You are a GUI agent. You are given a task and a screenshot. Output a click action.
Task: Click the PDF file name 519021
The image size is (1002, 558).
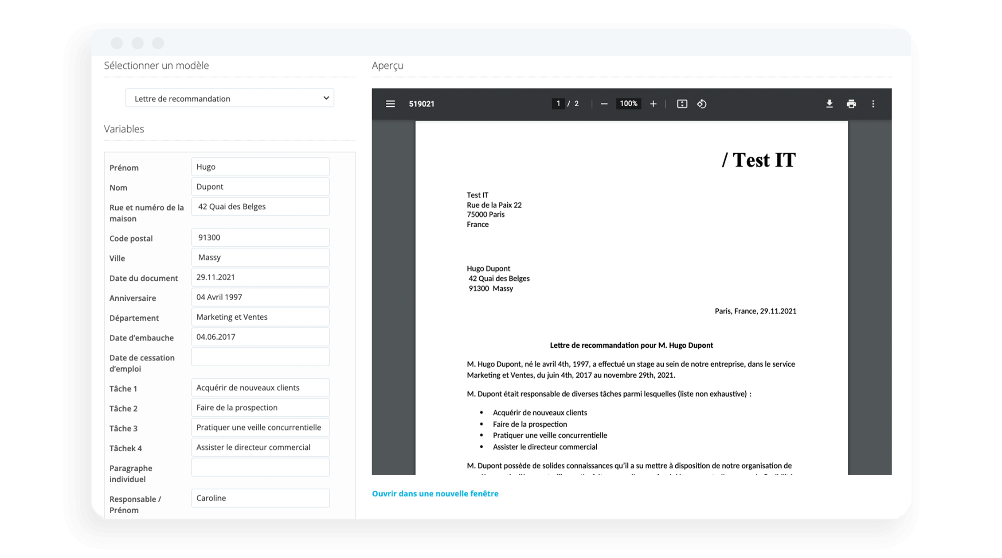[x=421, y=104]
